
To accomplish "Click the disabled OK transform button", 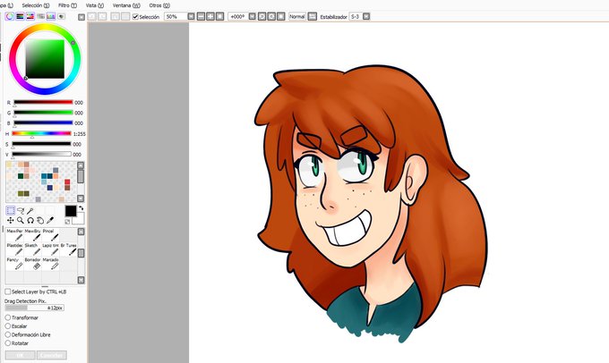I will pyautogui.click(x=21, y=355).
